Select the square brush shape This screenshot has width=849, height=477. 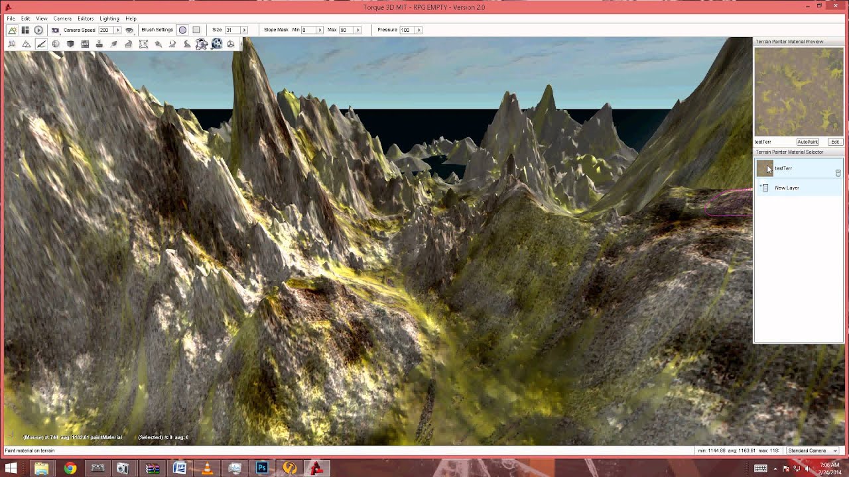pos(196,30)
